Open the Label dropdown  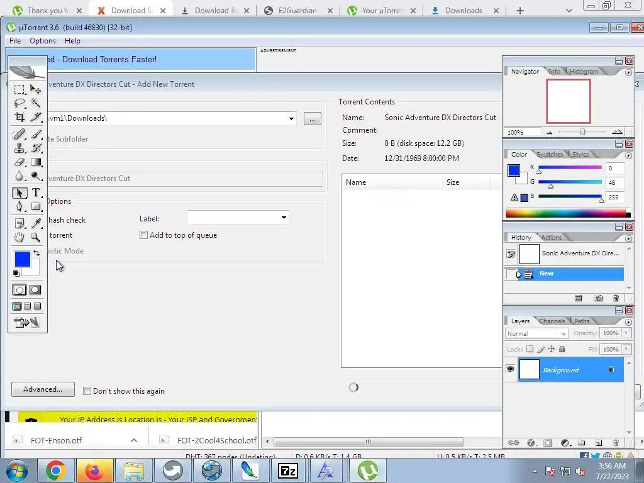pos(284,217)
